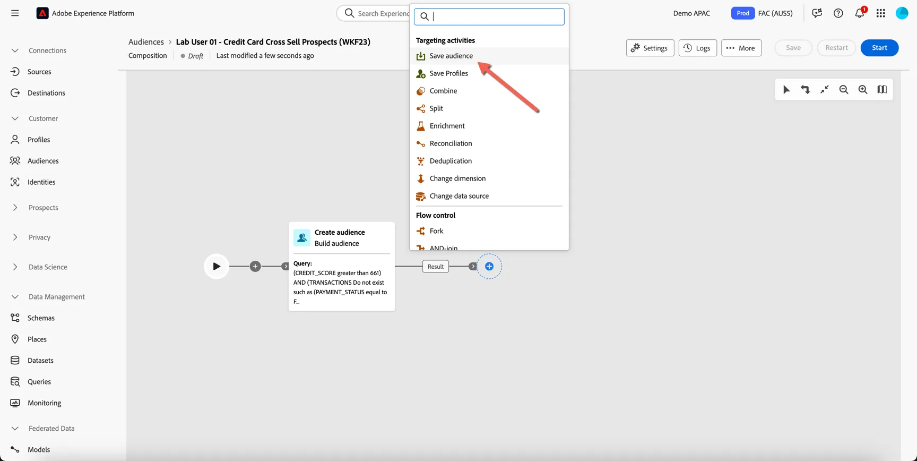Open Schemas in the sidebar
This screenshot has height=461, width=917.
coord(41,318)
